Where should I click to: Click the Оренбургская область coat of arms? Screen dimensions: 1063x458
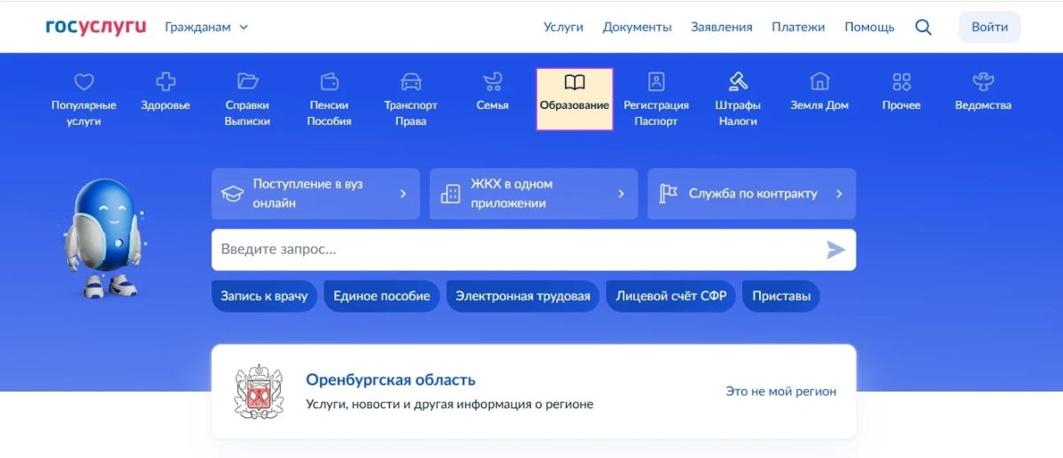pos(258,392)
